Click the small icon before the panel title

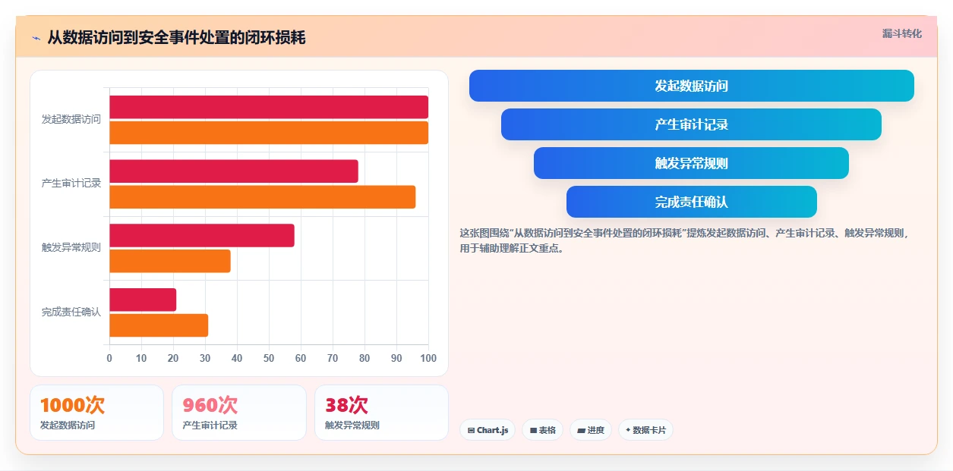[x=36, y=38]
